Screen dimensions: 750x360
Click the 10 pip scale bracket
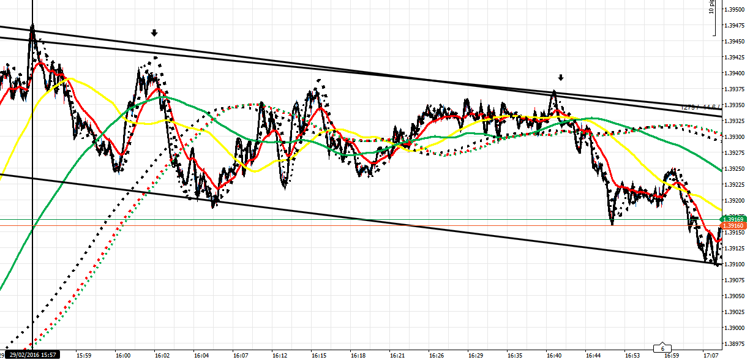(x=714, y=18)
